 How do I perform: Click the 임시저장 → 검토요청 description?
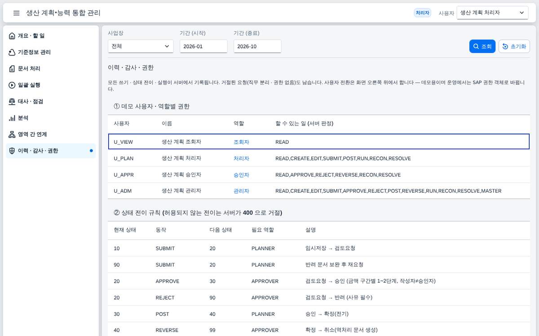coord(330,248)
